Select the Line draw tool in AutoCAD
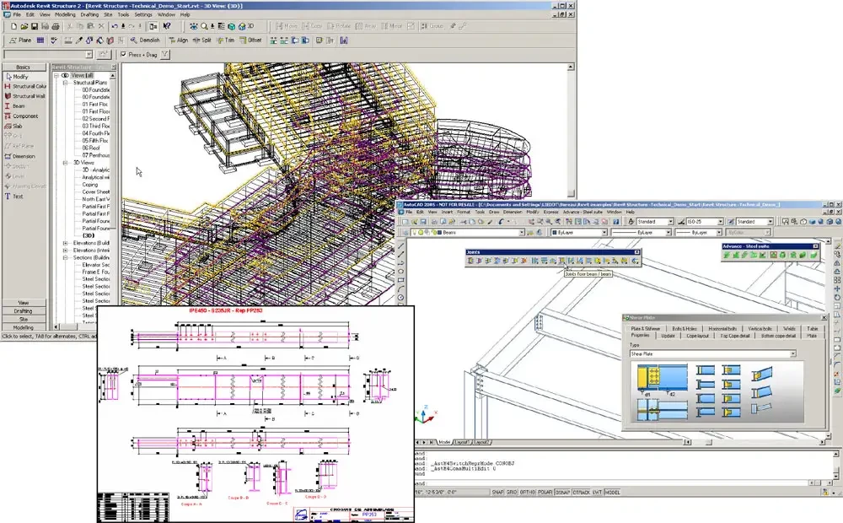Viewport: 843px width, 523px height. click(x=401, y=246)
